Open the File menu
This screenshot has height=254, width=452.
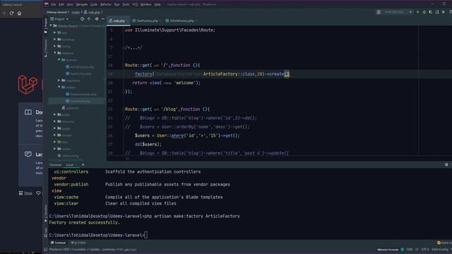tap(54, 4)
